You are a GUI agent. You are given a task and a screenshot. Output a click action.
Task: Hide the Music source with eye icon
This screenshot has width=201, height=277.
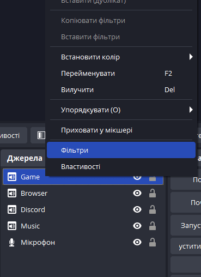137,226
